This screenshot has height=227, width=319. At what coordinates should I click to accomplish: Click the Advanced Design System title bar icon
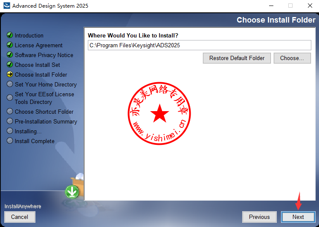[x=6, y=6]
